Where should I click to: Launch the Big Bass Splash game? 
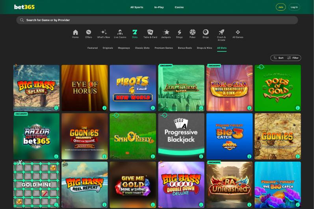pyautogui.click(x=37, y=88)
